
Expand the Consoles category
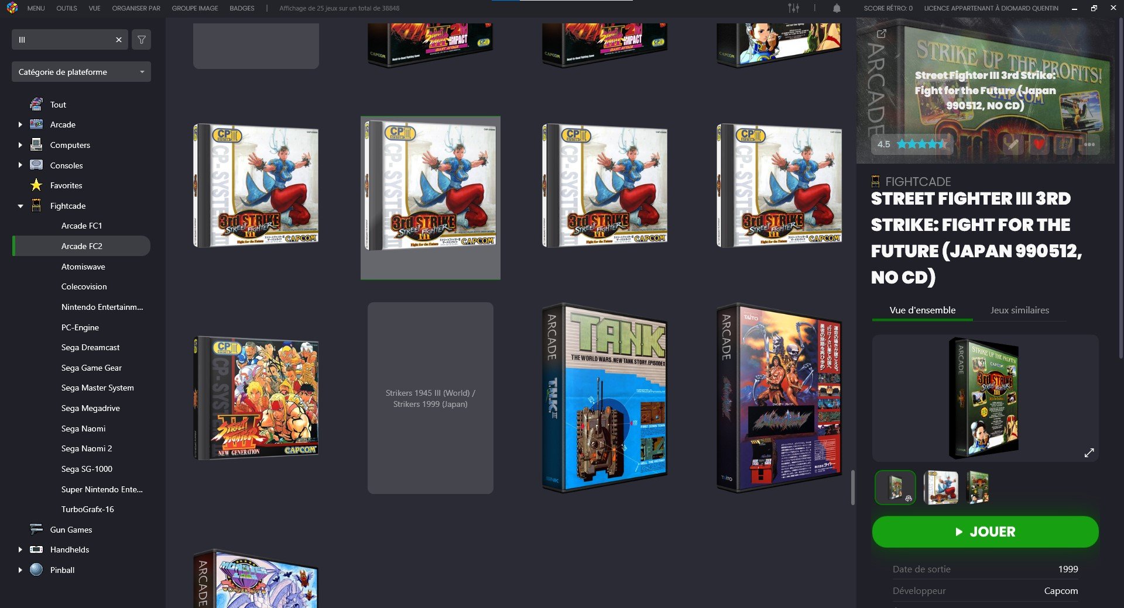[20, 165]
